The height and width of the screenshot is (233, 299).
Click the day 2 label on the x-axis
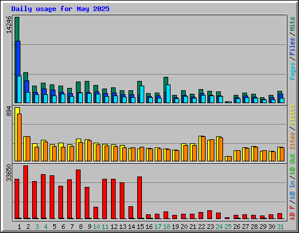(x=28, y=227)
